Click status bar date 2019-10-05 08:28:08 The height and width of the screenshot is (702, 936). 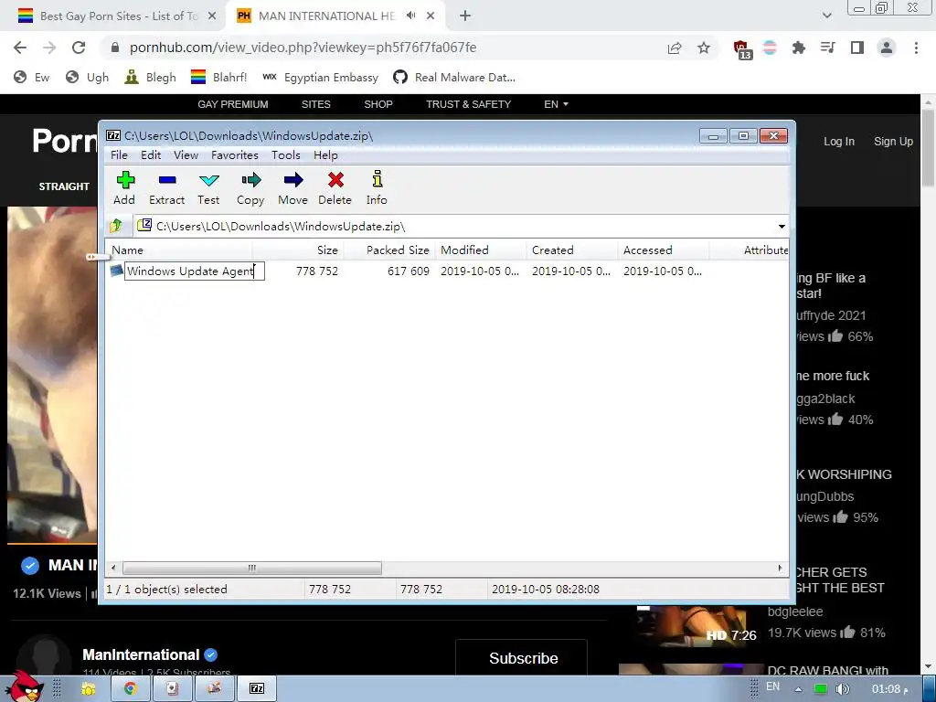(545, 590)
